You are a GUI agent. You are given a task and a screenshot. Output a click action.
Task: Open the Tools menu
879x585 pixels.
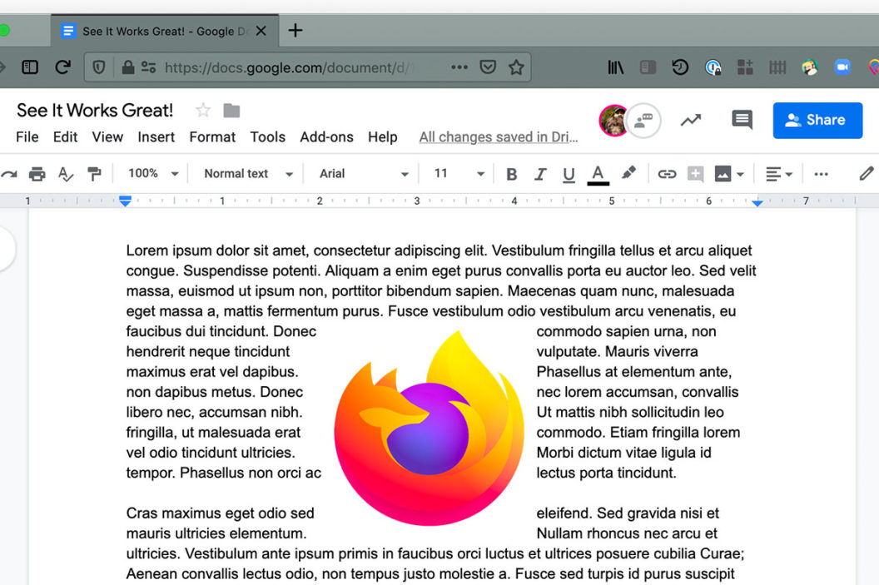pos(267,137)
